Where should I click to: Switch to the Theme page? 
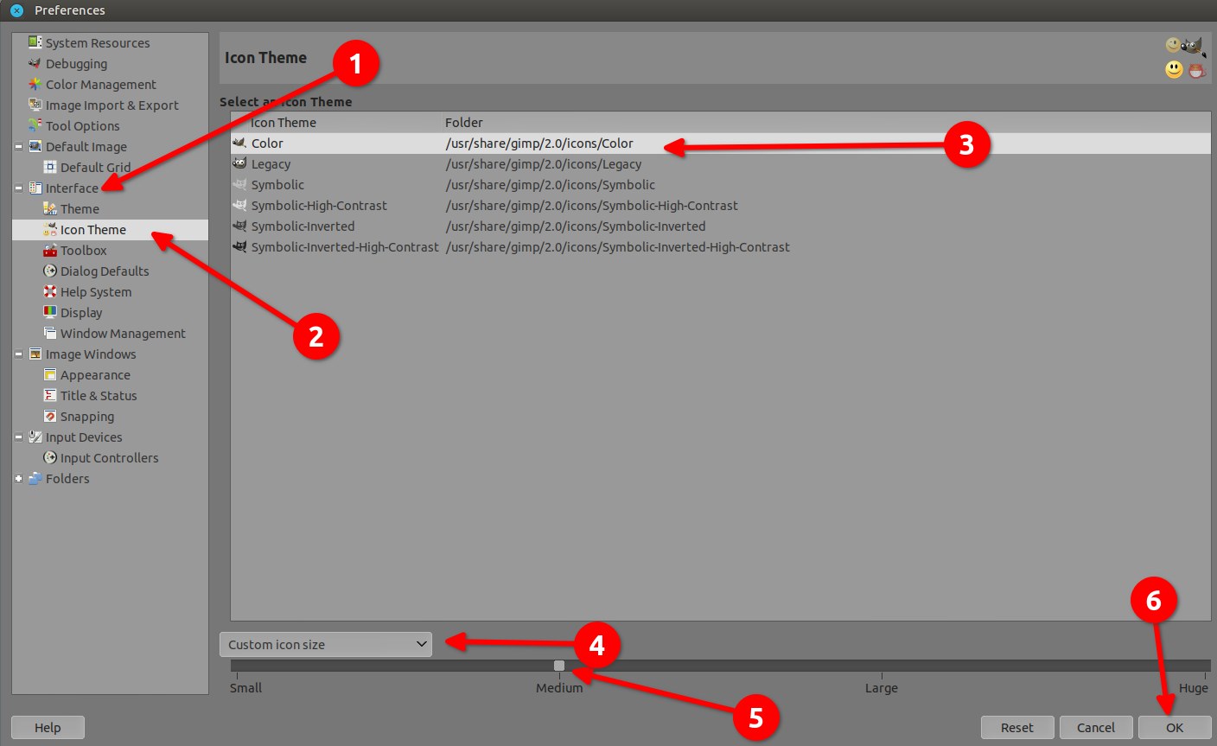[x=80, y=208]
